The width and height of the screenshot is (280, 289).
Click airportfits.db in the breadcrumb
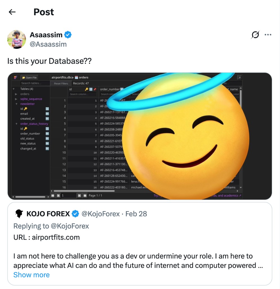point(61,77)
